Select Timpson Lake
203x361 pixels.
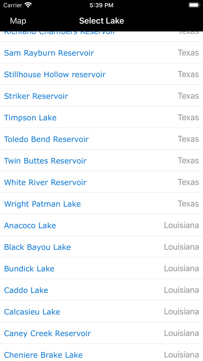[x=30, y=118]
